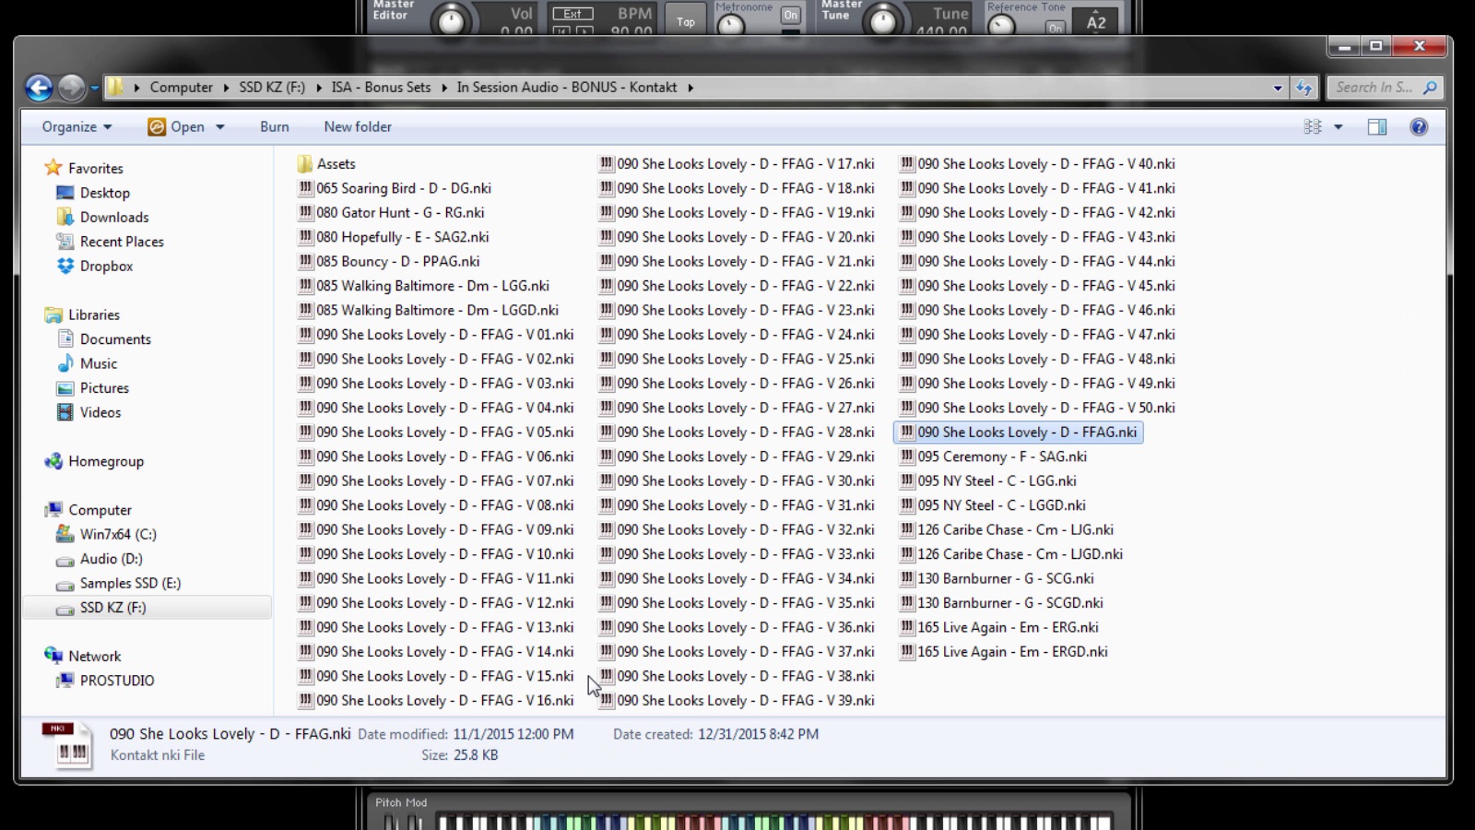This screenshot has height=830, width=1475.
Task: Open Desktop in Favorites
Action: coord(104,193)
